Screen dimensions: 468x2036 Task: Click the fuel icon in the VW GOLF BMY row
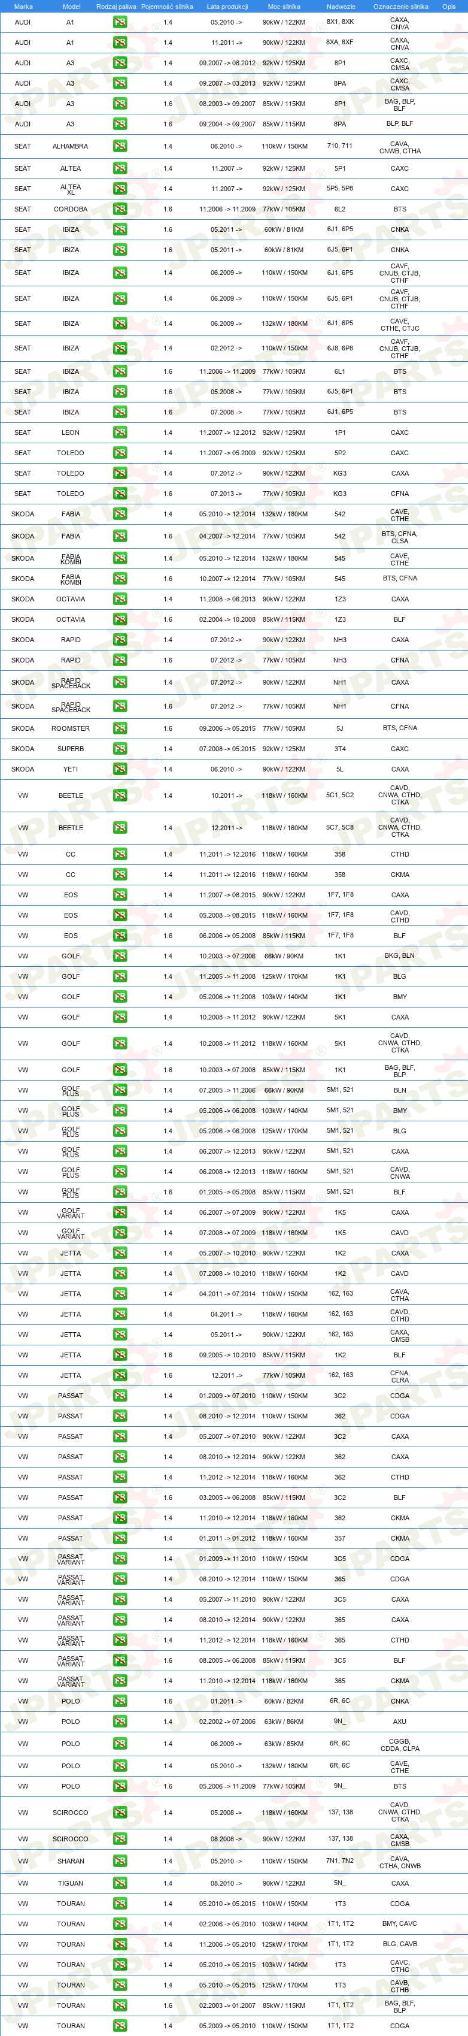click(120, 997)
